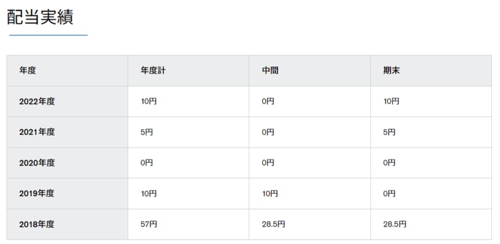Select the 年度 column header
This screenshot has width=500, height=244.
[28, 71]
